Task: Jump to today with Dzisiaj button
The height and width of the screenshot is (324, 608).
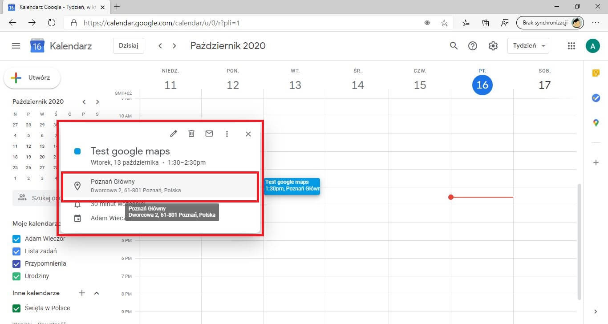Action: 129,46
